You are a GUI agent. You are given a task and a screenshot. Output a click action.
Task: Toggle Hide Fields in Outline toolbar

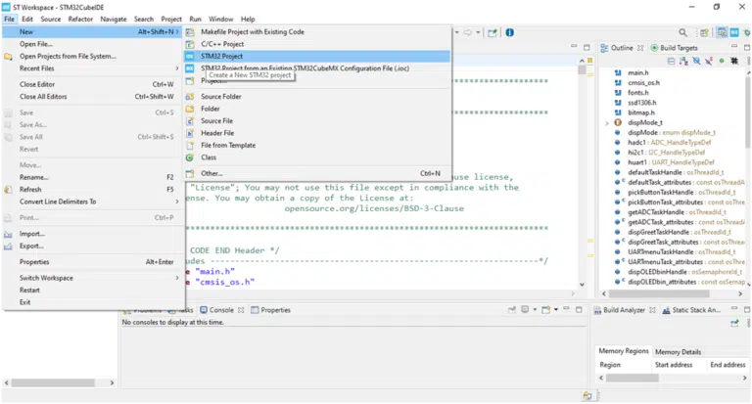coord(696,61)
